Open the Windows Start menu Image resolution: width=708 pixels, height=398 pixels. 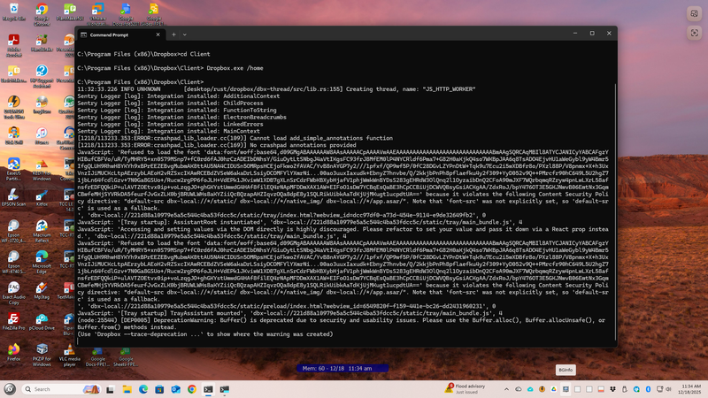point(12,388)
